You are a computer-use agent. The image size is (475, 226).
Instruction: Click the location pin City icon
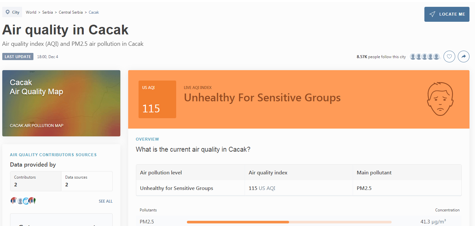click(x=8, y=12)
